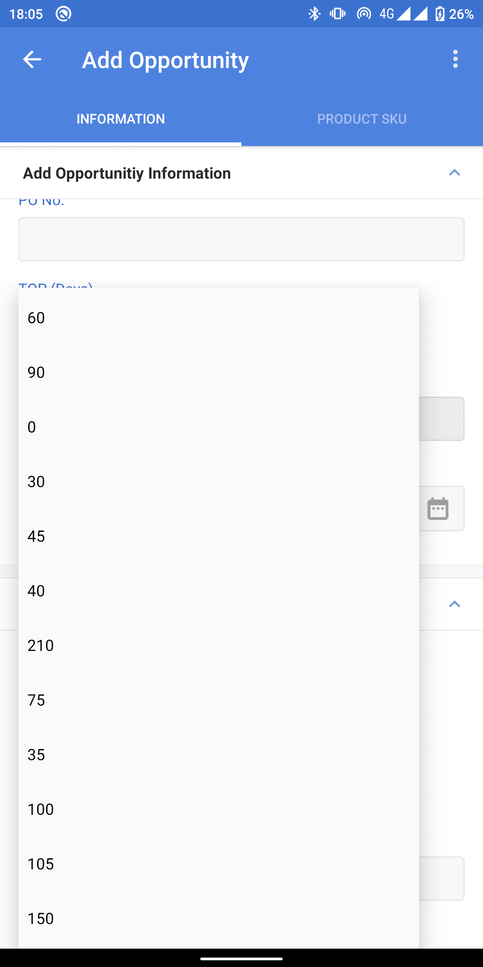Select 150 at the list bottom
The image size is (483, 967).
[x=219, y=919]
